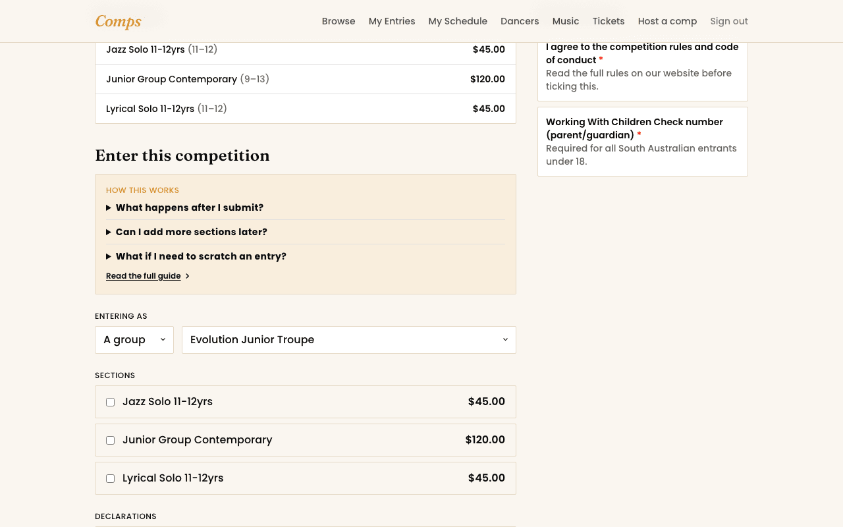Open My Entries page
This screenshot has height=527, width=843.
tap(392, 21)
